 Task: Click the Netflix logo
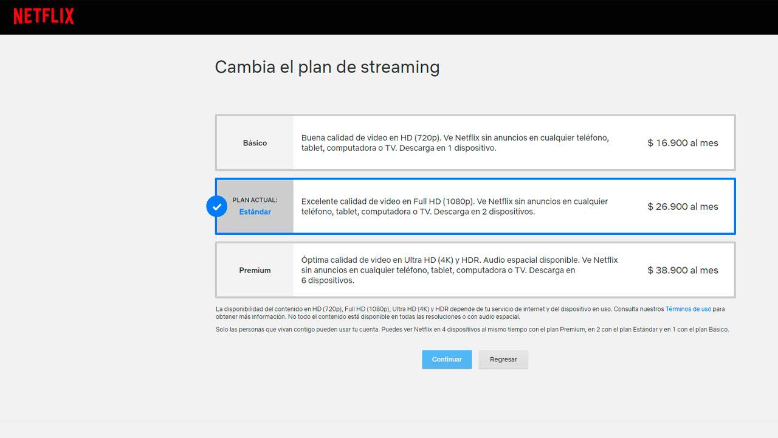(43, 16)
